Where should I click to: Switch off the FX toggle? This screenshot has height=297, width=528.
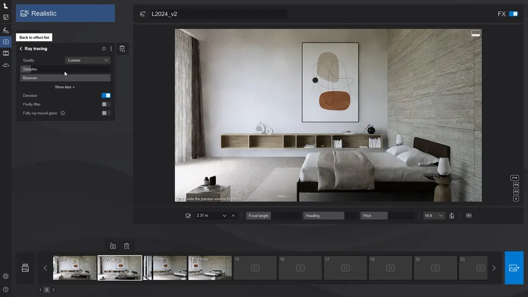pos(513,14)
